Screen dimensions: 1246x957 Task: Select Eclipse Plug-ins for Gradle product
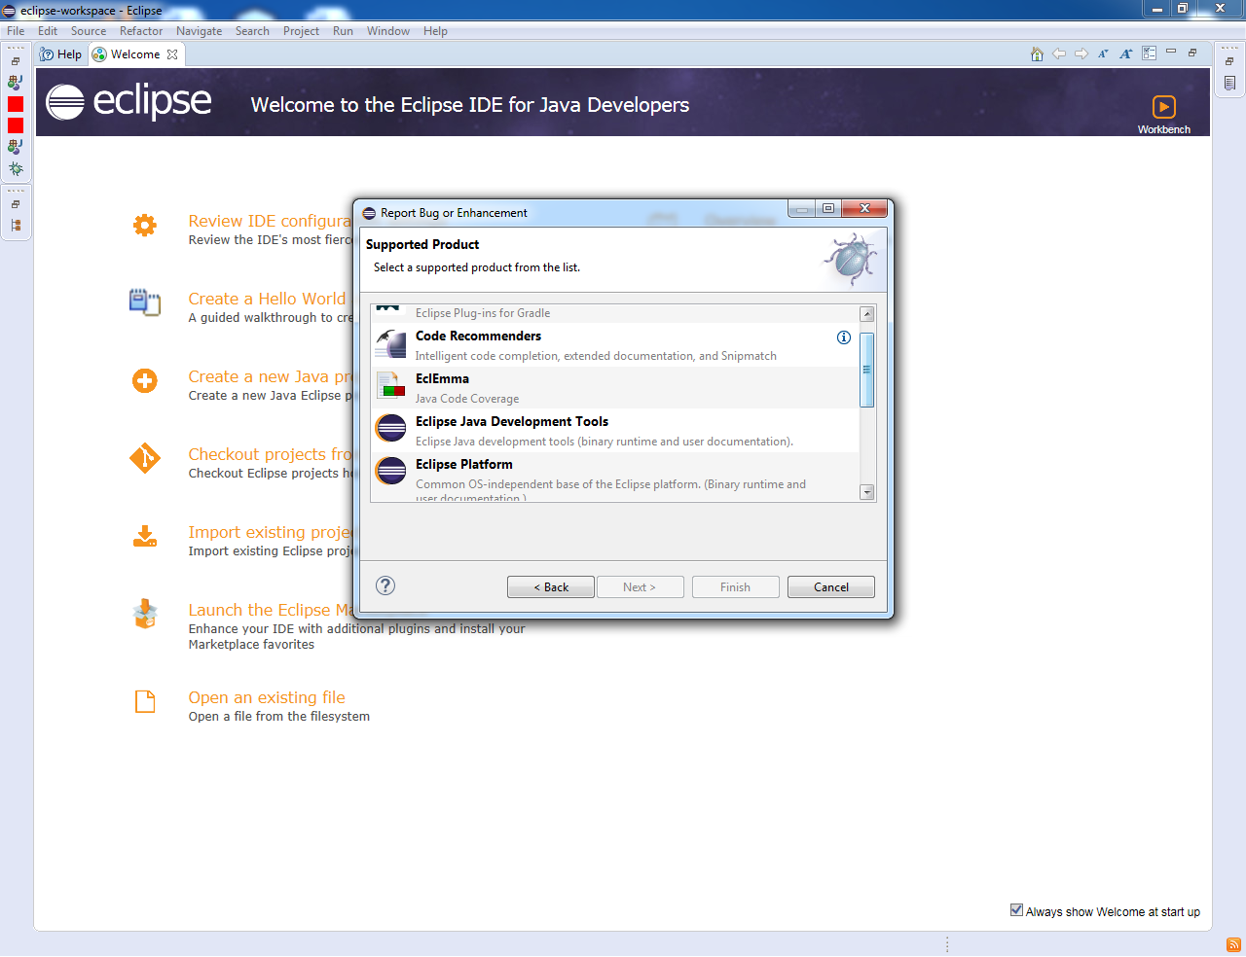(x=615, y=313)
